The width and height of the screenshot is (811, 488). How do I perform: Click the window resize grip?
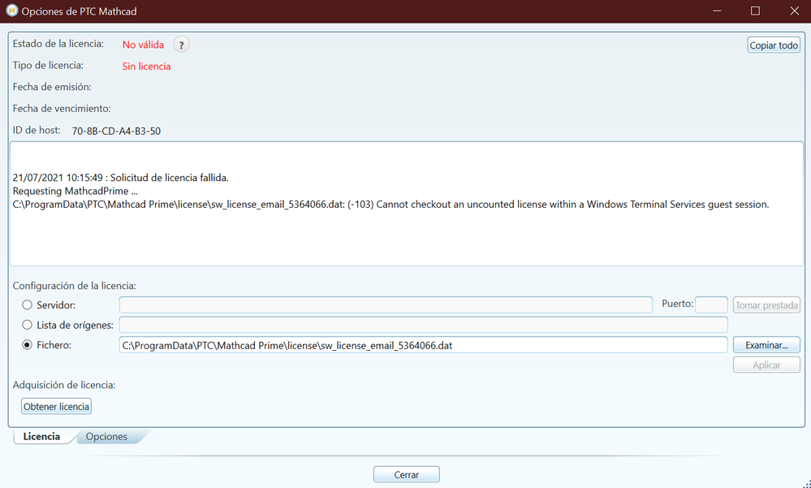point(806,483)
